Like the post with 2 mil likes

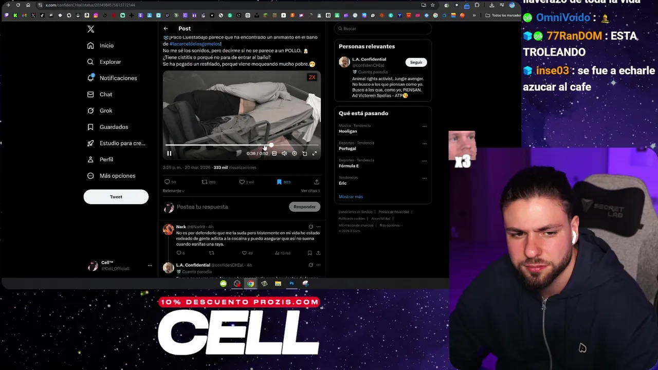(247, 182)
